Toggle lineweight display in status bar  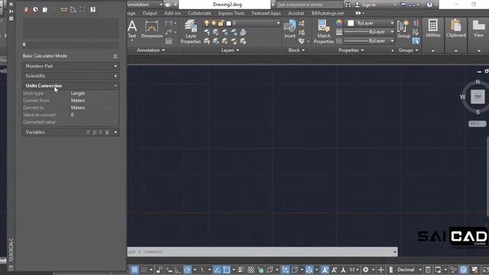[241, 270]
